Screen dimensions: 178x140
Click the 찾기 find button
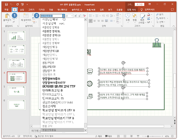tap(160, 14)
